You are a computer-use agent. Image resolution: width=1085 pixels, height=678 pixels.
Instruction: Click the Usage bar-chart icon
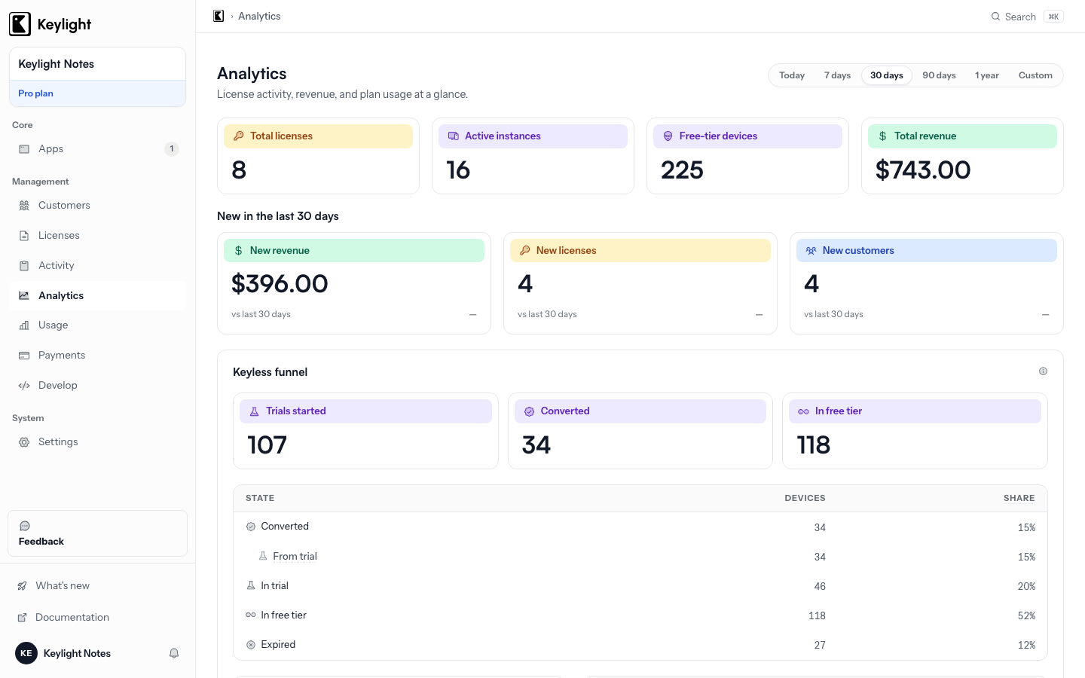pos(24,325)
